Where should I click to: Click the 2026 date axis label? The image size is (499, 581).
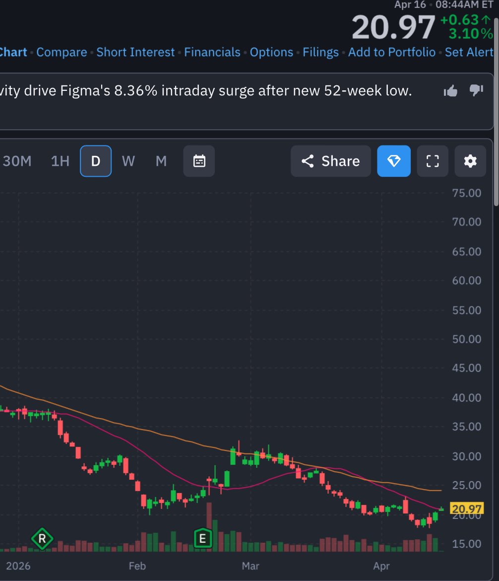point(18,566)
